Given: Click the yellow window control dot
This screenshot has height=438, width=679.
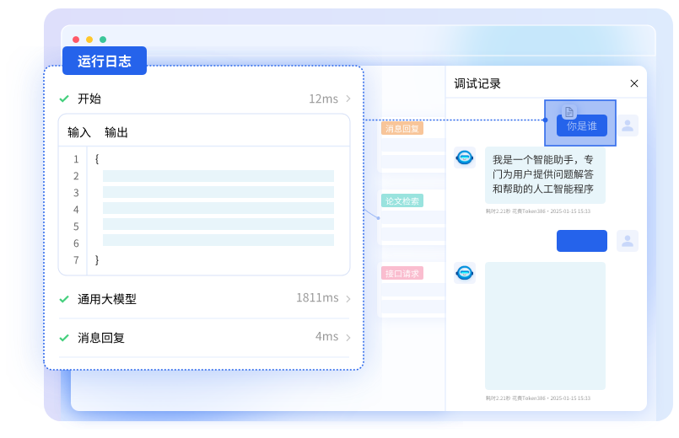Looking at the screenshot, I should (89, 40).
